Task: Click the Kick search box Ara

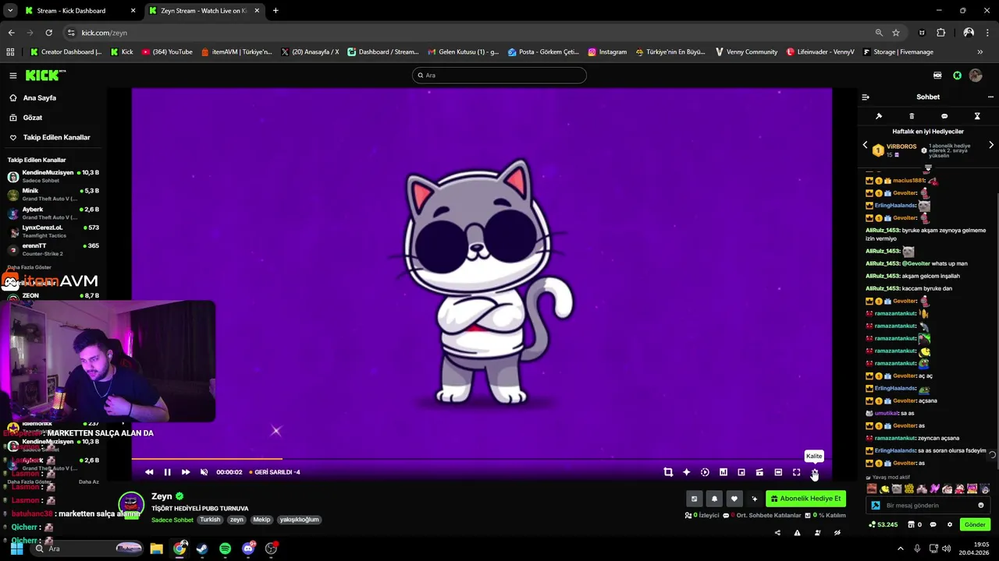Action: (x=499, y=75)
